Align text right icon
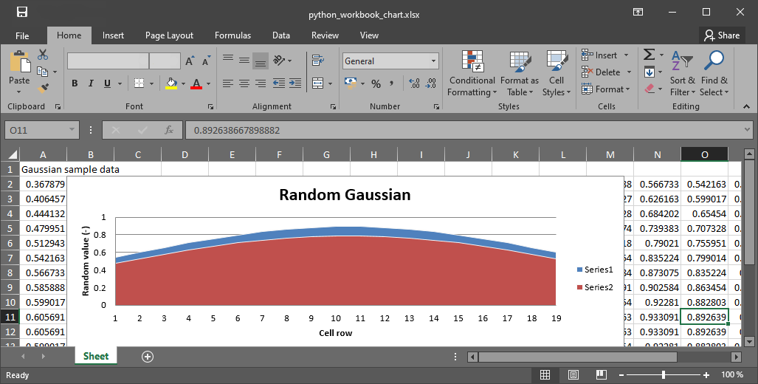 (261, 83)
